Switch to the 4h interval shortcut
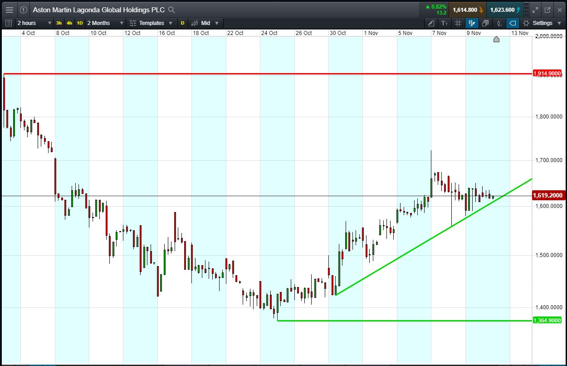This screenshot has height=366, width=567. pyautogui.click(x=69, y=23)
